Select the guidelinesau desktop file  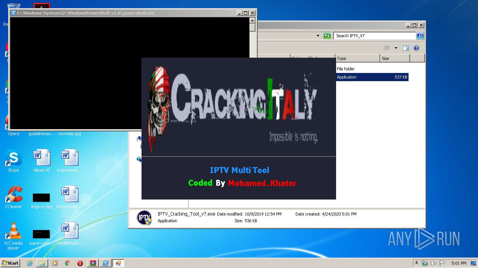point(41,134)
